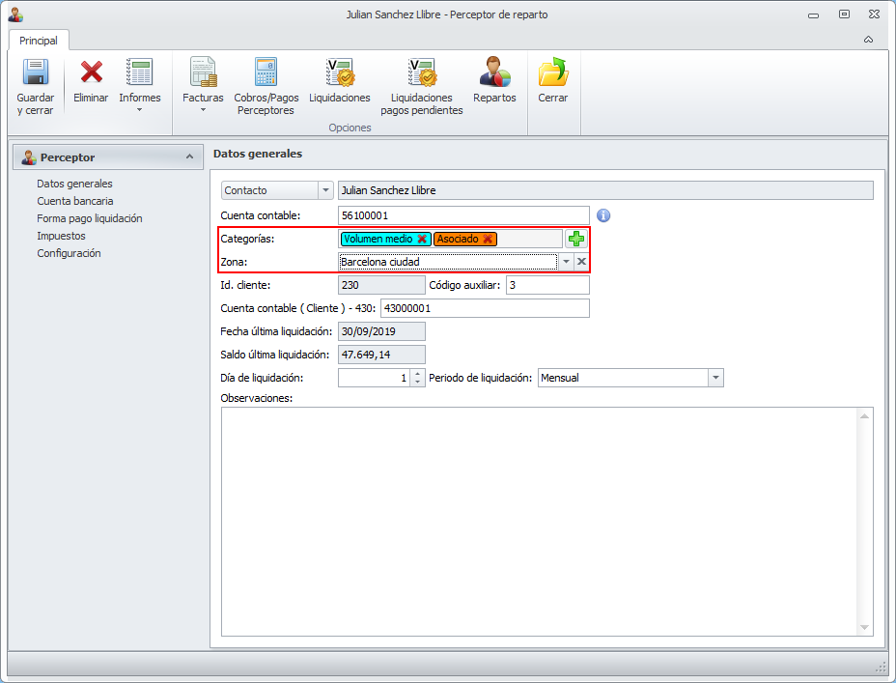Click the Guardar y cerrar save icon
896x683 pixels.
click(x=35, y=73)
